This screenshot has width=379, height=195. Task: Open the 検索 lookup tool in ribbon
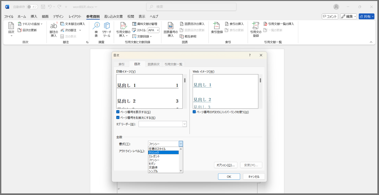click(x=96, y=29)
